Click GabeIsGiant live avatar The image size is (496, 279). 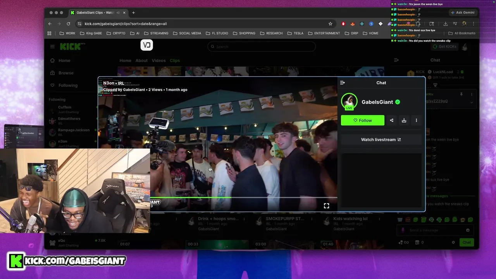(x=349, y=102)
